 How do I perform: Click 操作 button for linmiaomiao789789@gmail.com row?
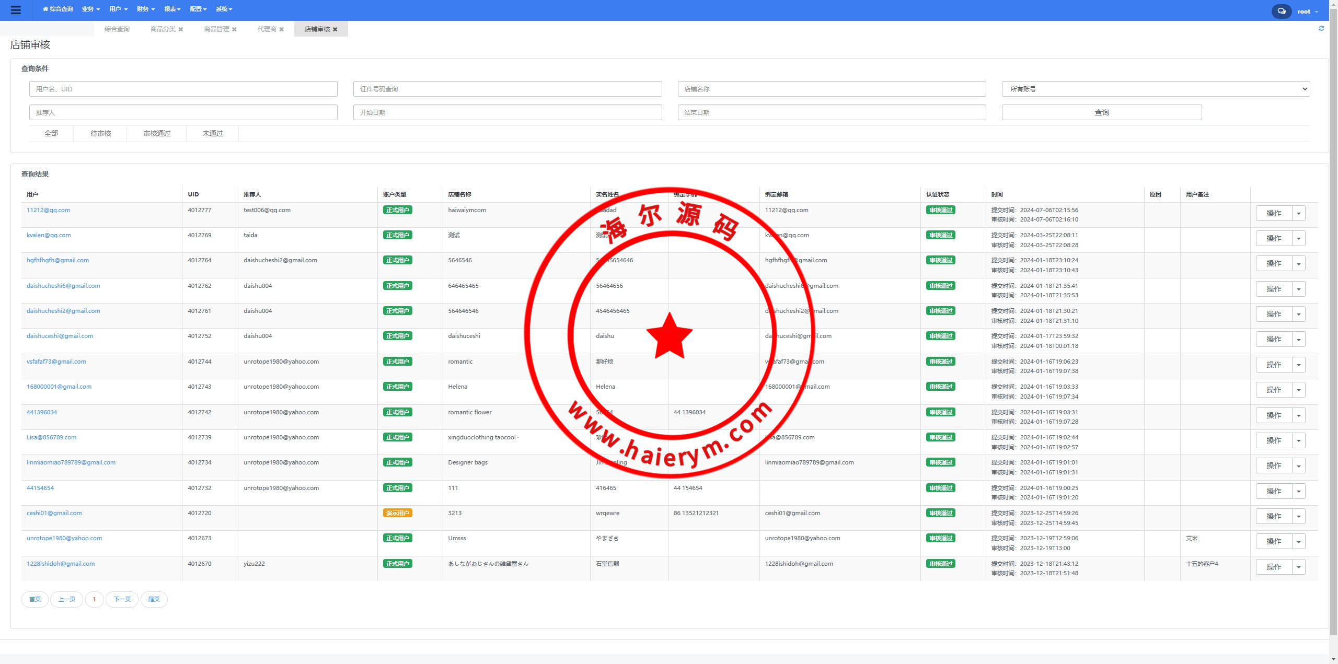point(1274,465)
